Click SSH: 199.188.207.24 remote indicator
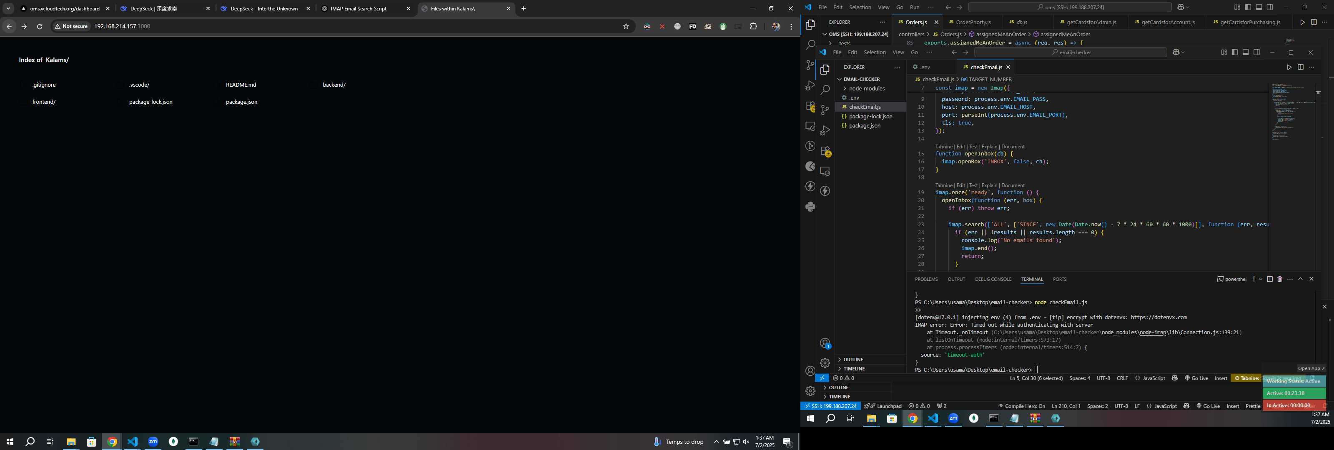The image size is (1334, 450). [831, 406]
